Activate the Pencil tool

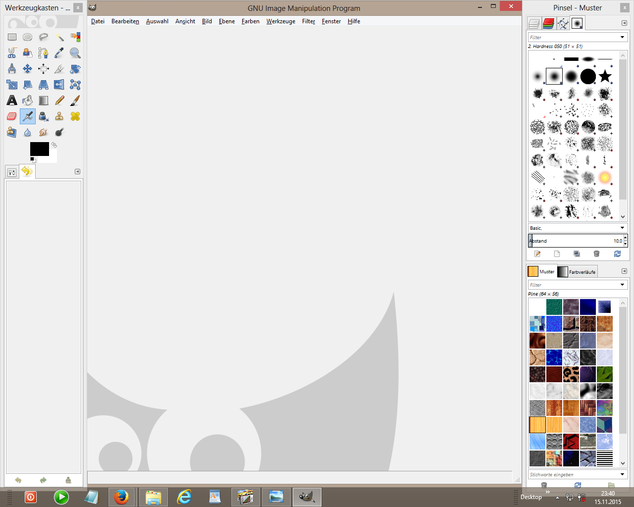[x=59, y=101]
